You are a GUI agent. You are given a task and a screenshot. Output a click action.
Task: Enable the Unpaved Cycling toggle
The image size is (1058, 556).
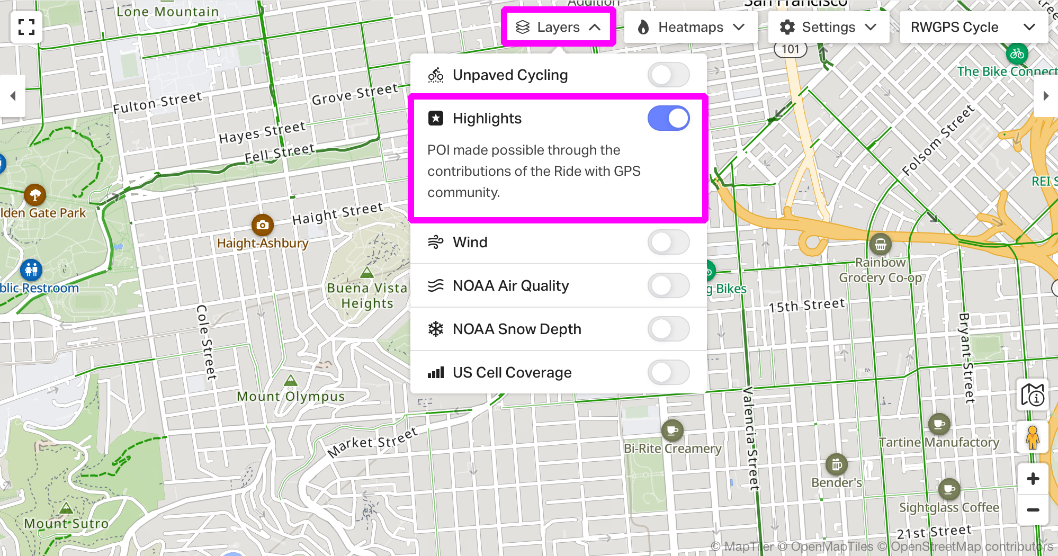pyautogui.click(x=668, y=75)
